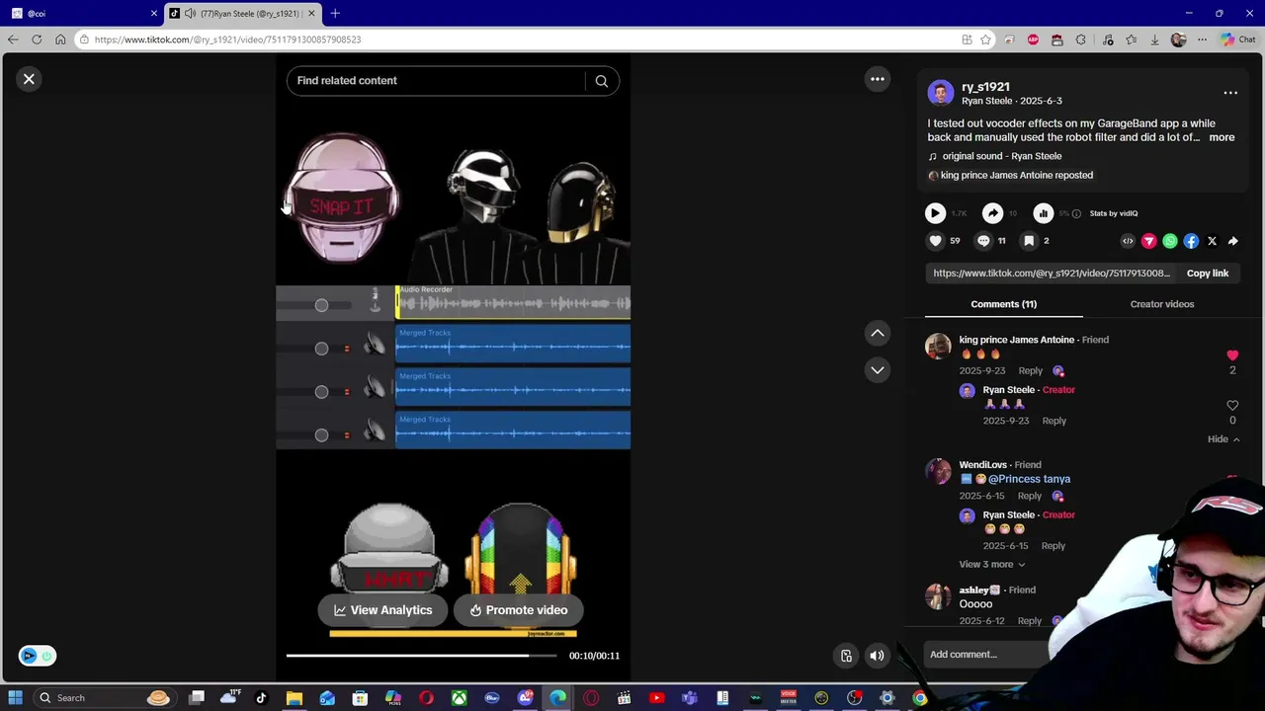Like Ryan Steele's reply dated 2025-9-23
1265x711 pixels.
pyautogui.click(x=1232, y=406)
